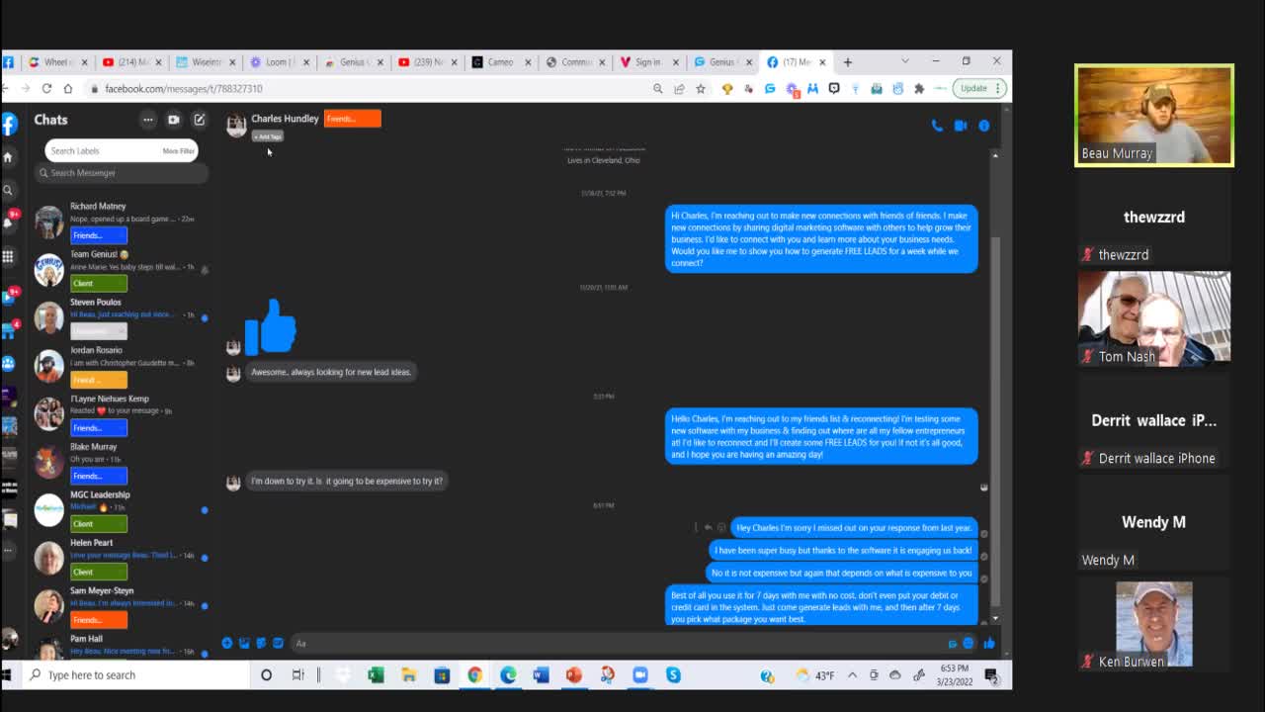Switch to the Cameo browser tab
Screen dimensions: 1265x712
pos(501,62)
